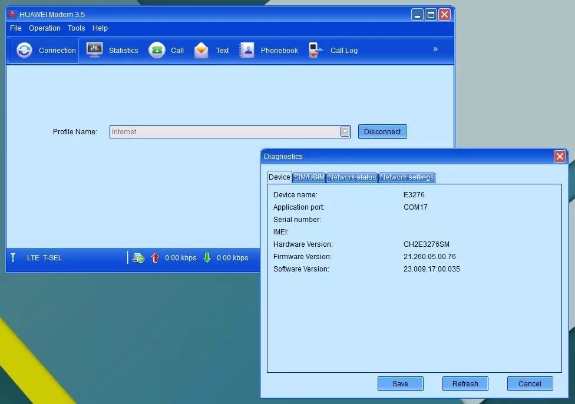Switch to the Network status tab

[x=352, y=177]
